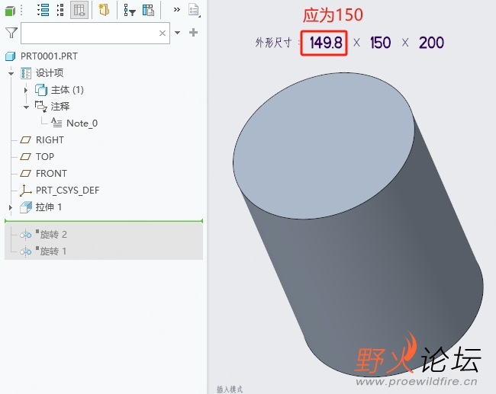Screen dimensions: 496x394
Task: Expand the 拉伸 1 feature
Action: click(x=11, y=207)
